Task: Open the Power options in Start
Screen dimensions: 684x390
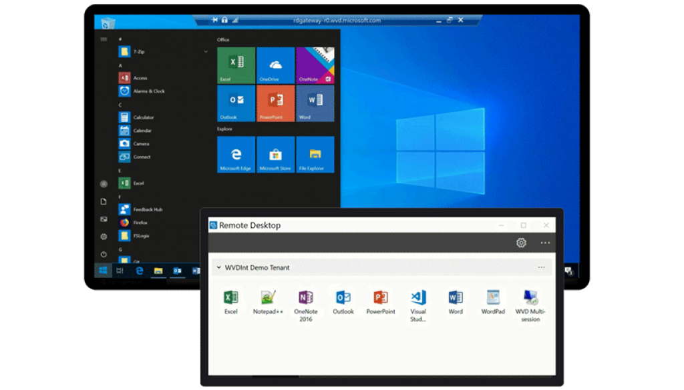Action: 104,254
